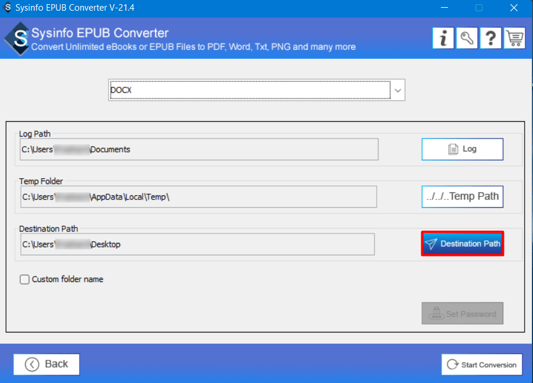Minimize the EPUB Converter window

pyautogui.click(x=444, y=8)
